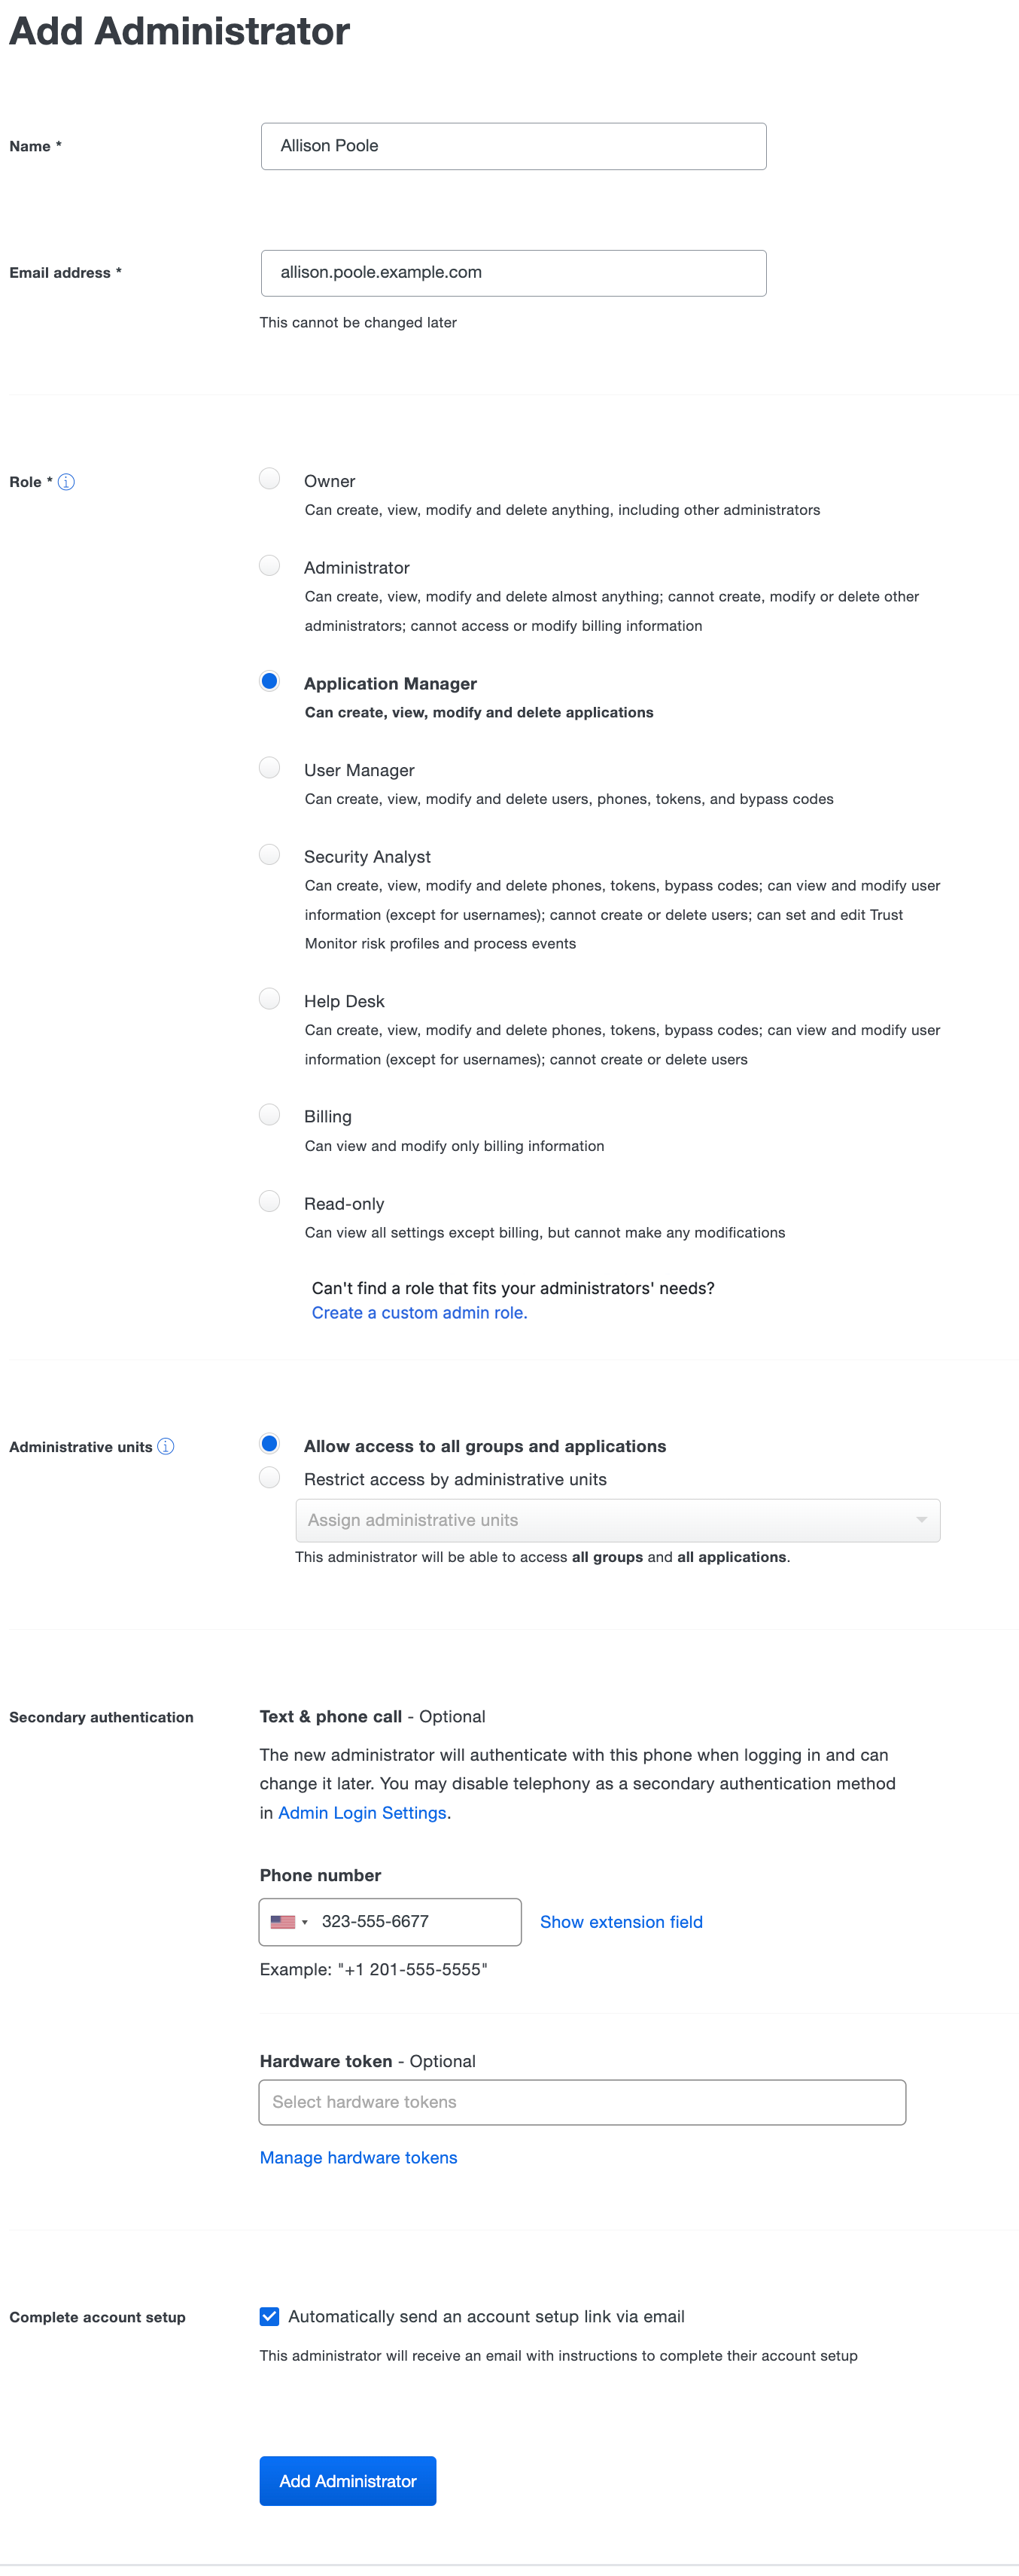The image size is (1019, 2576).
Task: Click the info icon next to Role
Action: (66, 482)
